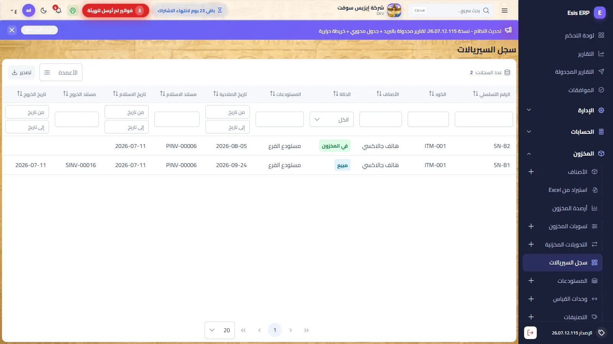Set receipt date 'إلى تاريخ' filter
Screen dimensions: 613x344
point(126,127)
